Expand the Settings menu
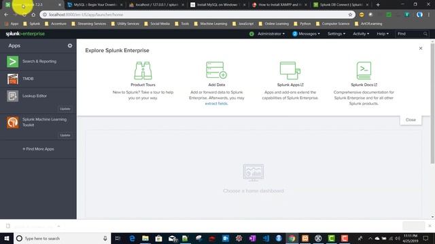435x244 pixels. (x=336, y=34)
